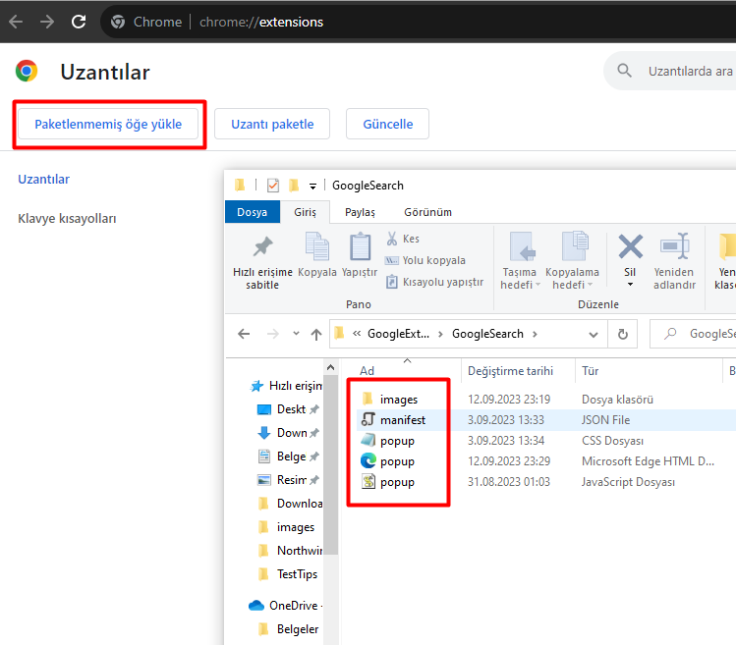Select TestTips folder in navigation pane
736x645 pixels.
click(288, 573)
